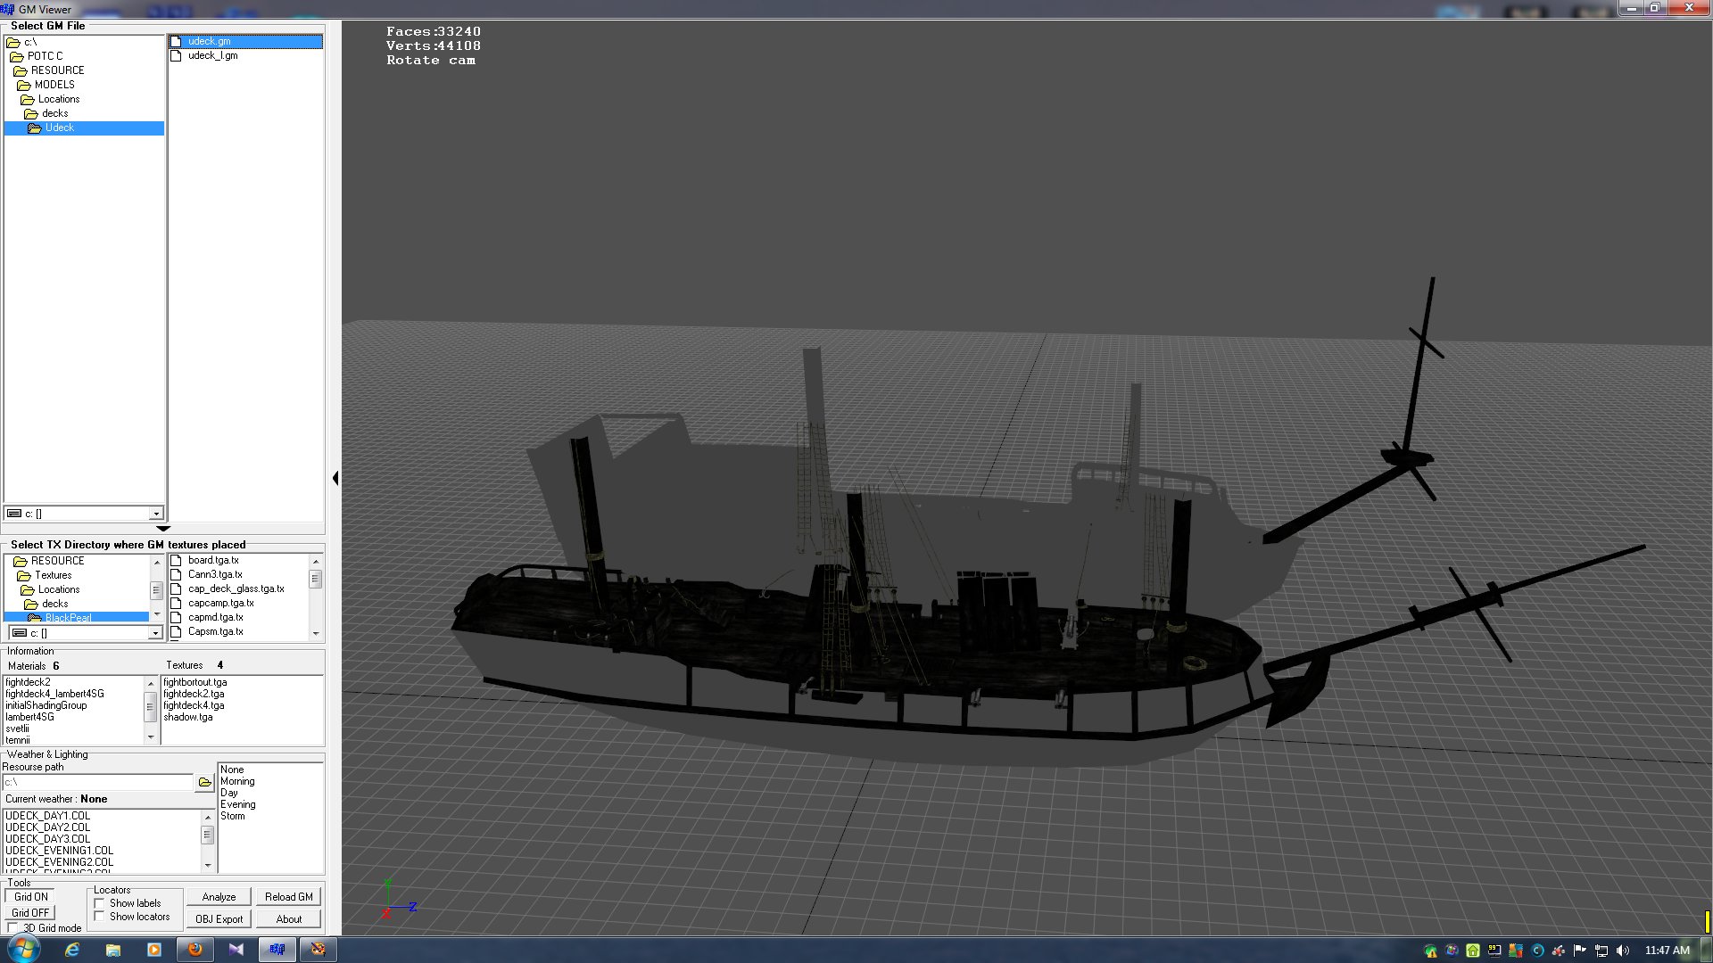Select the cap_deck_glass.tga.tx texture file
This screenshot has height=963, width=1713.
(236, 589)
